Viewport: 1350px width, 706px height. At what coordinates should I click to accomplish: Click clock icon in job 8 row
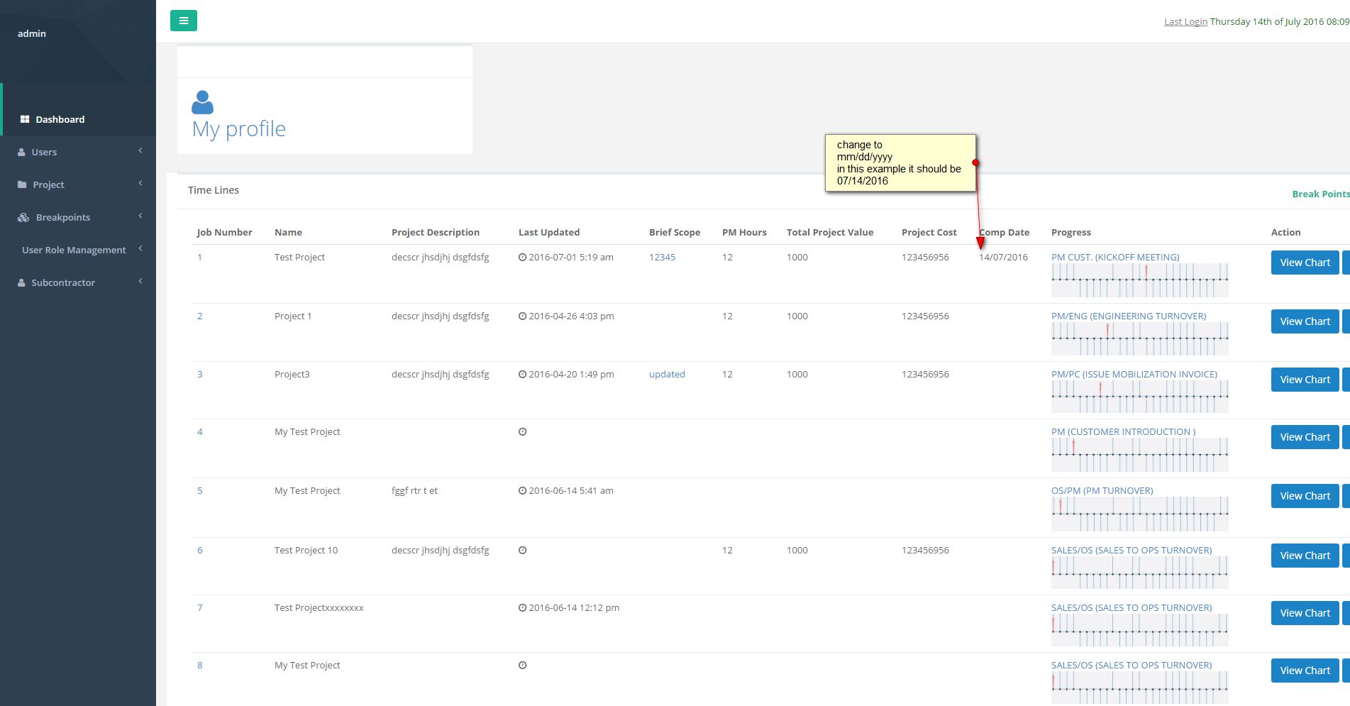pyautogui.click(x=522, y=666)
